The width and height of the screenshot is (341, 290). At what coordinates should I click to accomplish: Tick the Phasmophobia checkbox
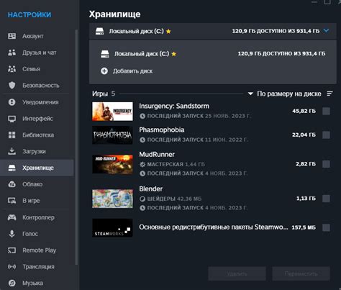click(326, 135)
